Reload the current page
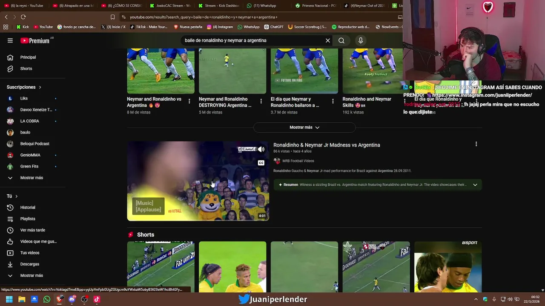Image resolution: width=545 pixels, height=306 pixels. 23,17
